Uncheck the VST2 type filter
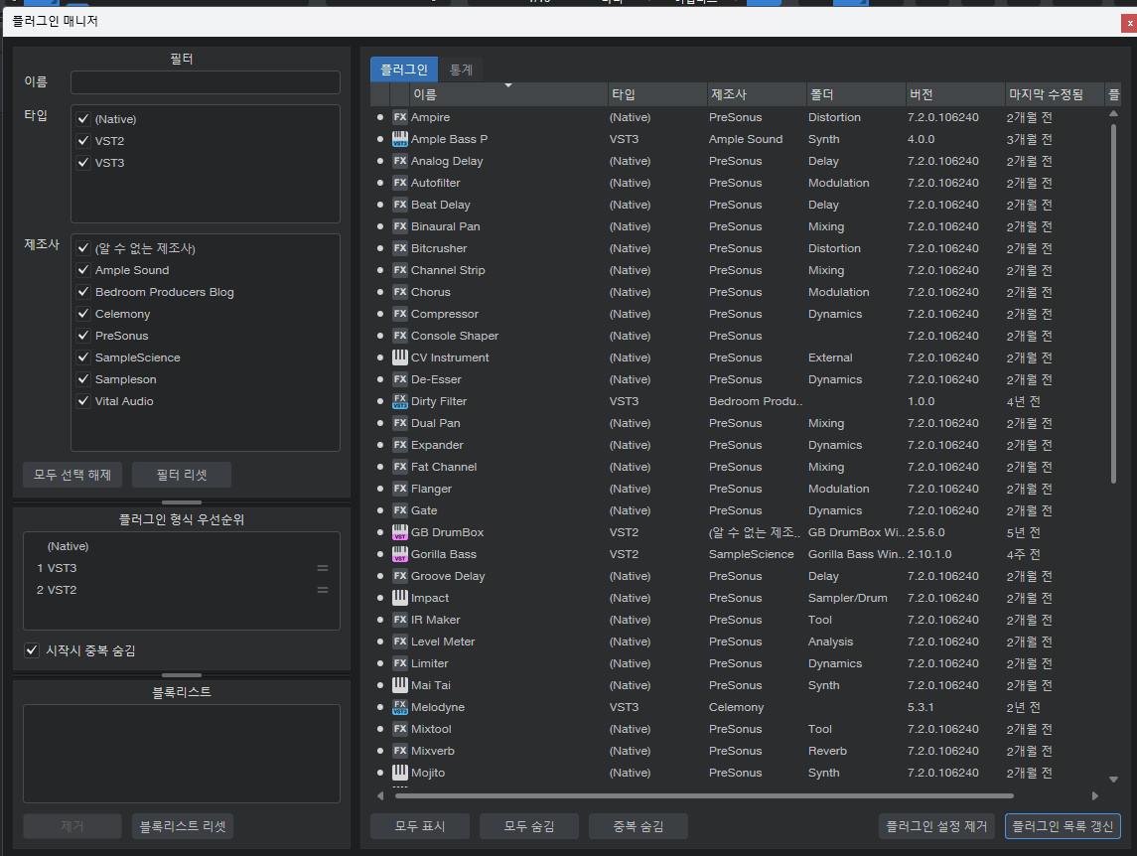Viewport: 1137px width, 856px height. point(83,141)
